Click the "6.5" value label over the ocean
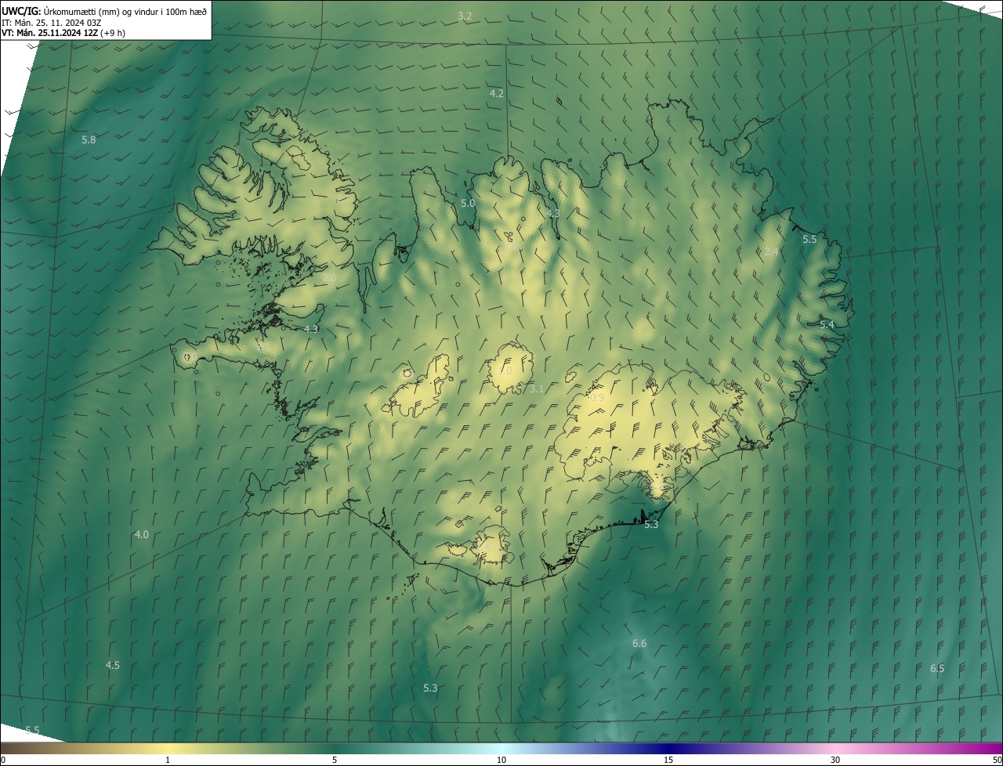The width and height of the screenshot is (1003, 766). [x=937, y=669]
